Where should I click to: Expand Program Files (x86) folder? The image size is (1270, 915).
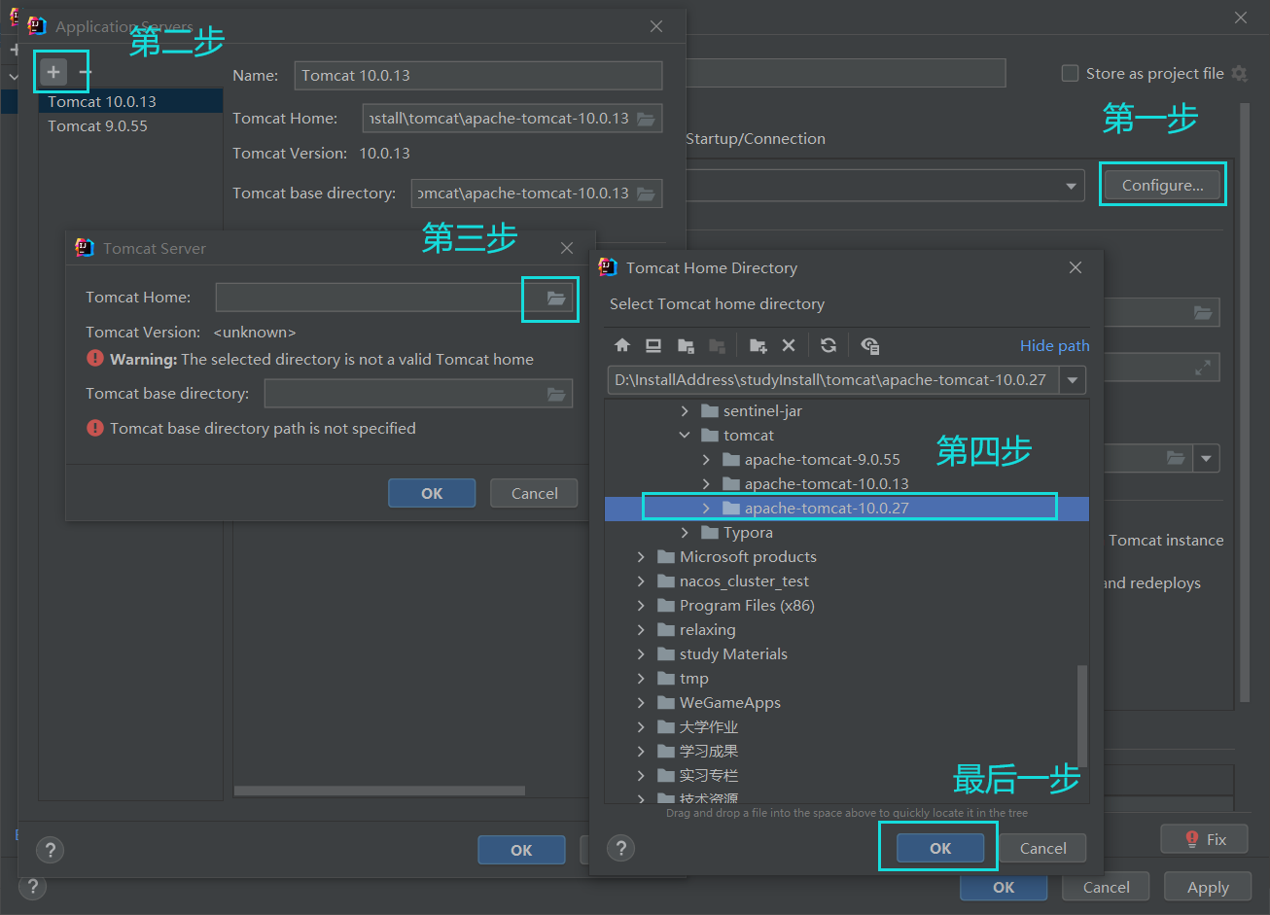[641, 606]
